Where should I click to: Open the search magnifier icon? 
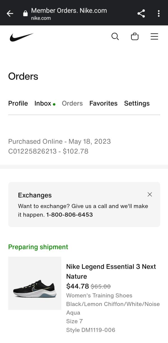(115, 37)
